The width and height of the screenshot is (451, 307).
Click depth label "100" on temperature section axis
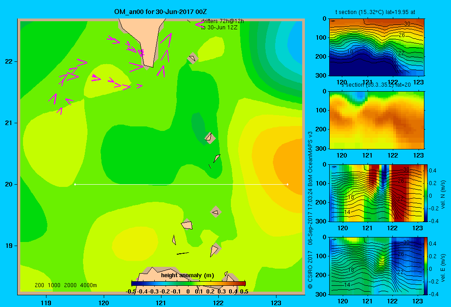pos(322,37)
